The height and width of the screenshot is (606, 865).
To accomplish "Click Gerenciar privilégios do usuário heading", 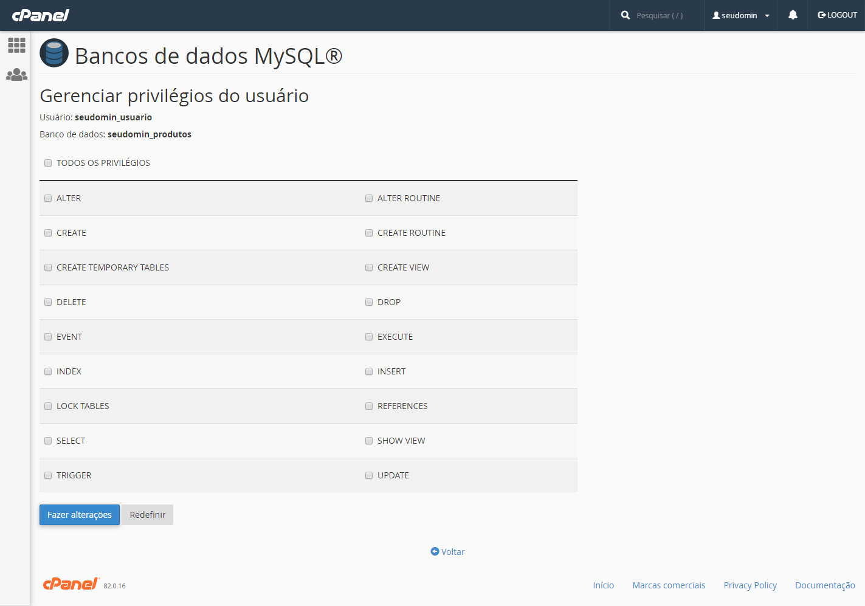I will [x=174, y=96].
